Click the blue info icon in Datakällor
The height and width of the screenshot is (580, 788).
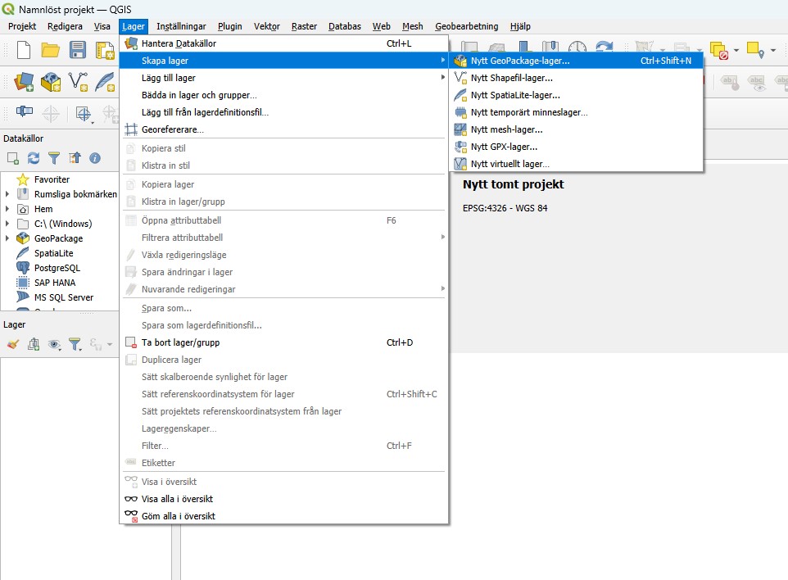[x=94, y=158]
